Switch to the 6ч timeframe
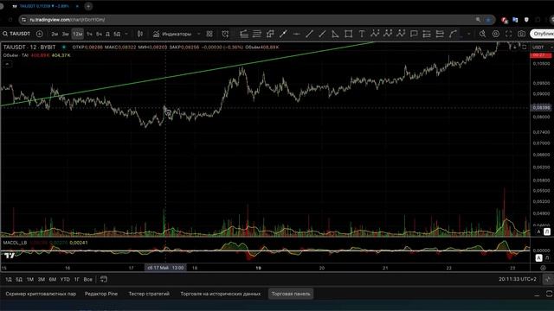Screen dimensions: 554x311 coord(99,34)
